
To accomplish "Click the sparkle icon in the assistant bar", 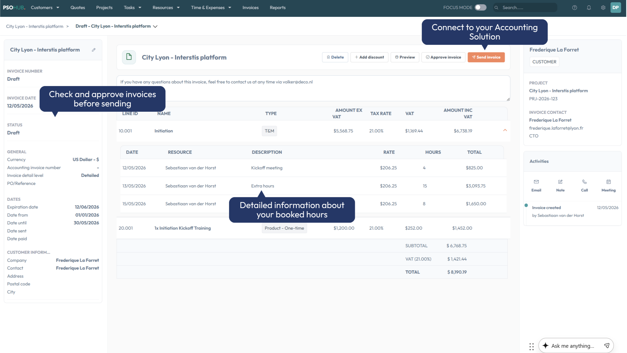I will (x=545, y=345).
